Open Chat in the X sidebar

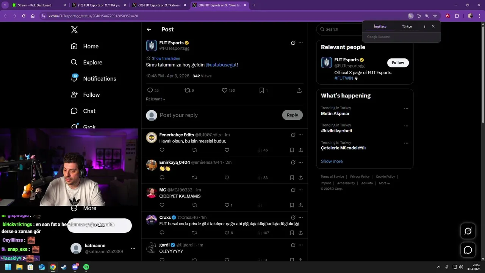pos(83,111)
